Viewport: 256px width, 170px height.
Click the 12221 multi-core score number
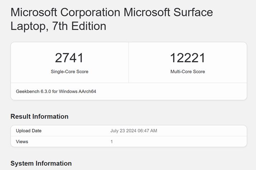188,58
